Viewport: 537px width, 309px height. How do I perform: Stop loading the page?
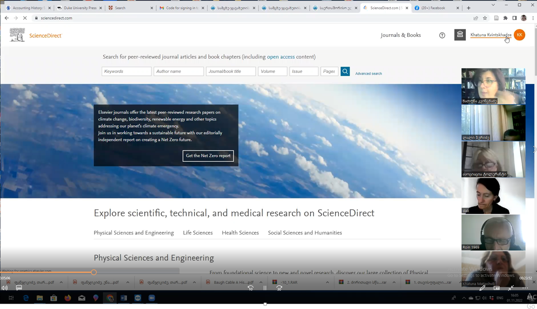click(25, 18)
